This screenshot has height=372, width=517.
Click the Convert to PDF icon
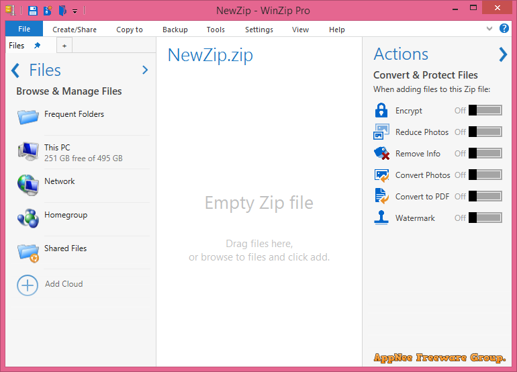[x=381, y=196]
